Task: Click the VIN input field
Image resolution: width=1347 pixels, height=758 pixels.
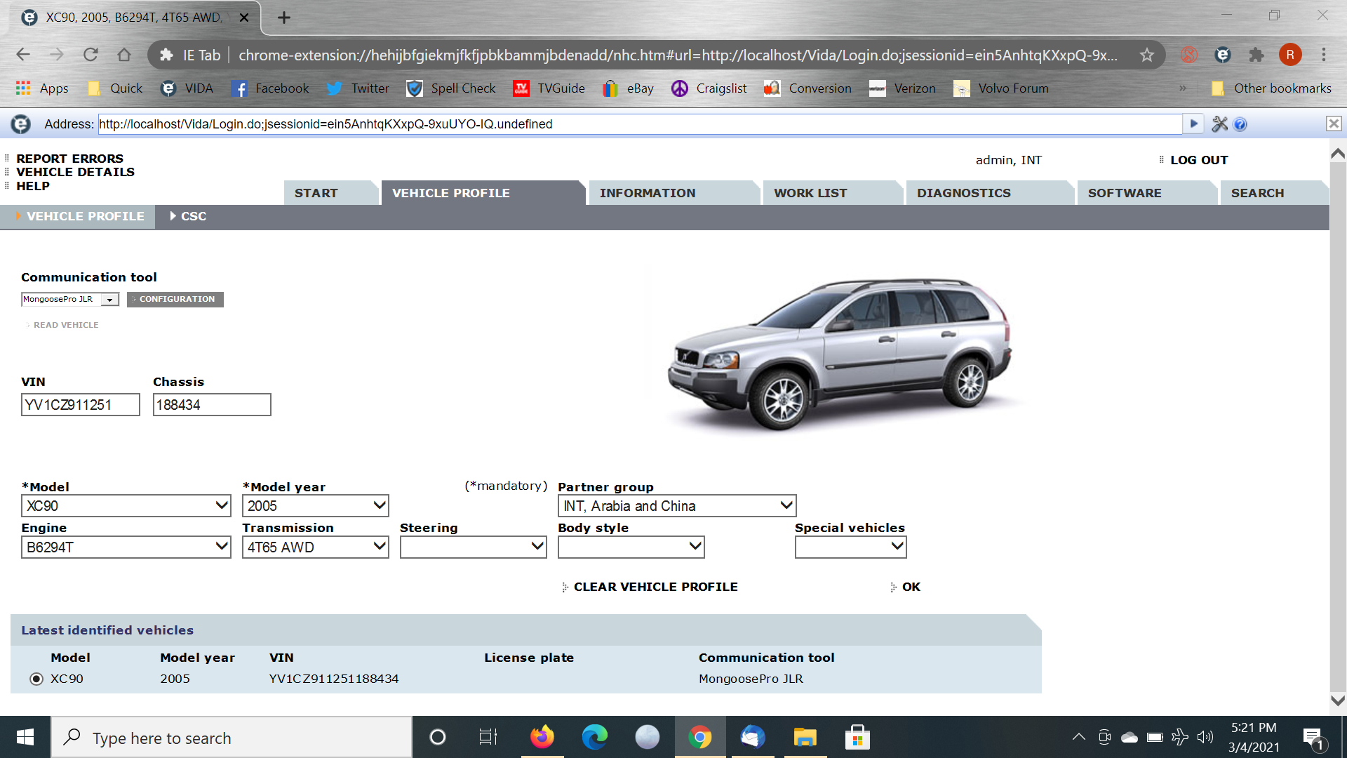Action: [80, 405]
